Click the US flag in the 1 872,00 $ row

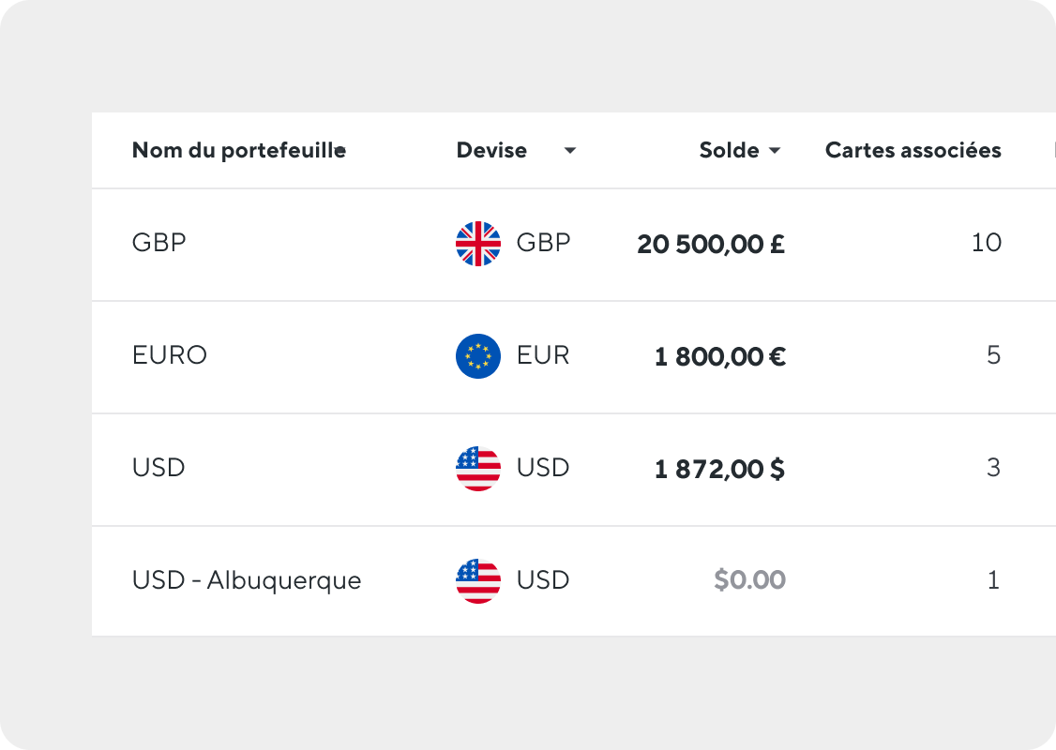(478, 469)
